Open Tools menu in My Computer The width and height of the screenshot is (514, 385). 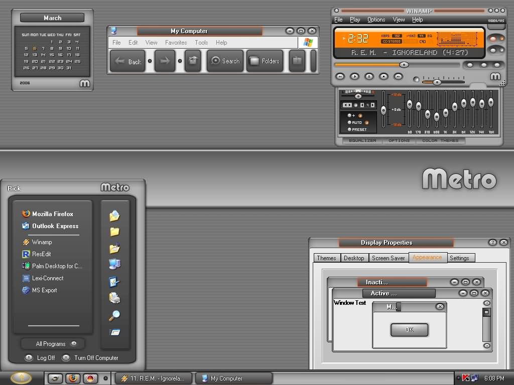click(x=201, y=43)
